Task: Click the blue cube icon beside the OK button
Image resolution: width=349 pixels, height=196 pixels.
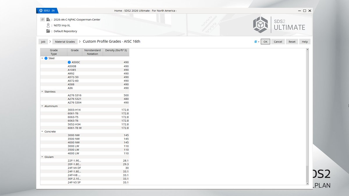Action: click(x=255, y=42)
